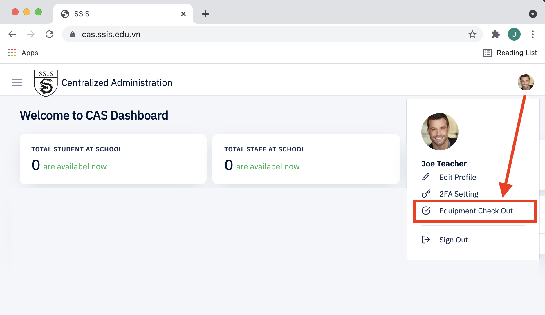The height and width of the screenshot is (315, 545).
Task: Toggle the user avatar menu in header
Action: pos(526,82)
